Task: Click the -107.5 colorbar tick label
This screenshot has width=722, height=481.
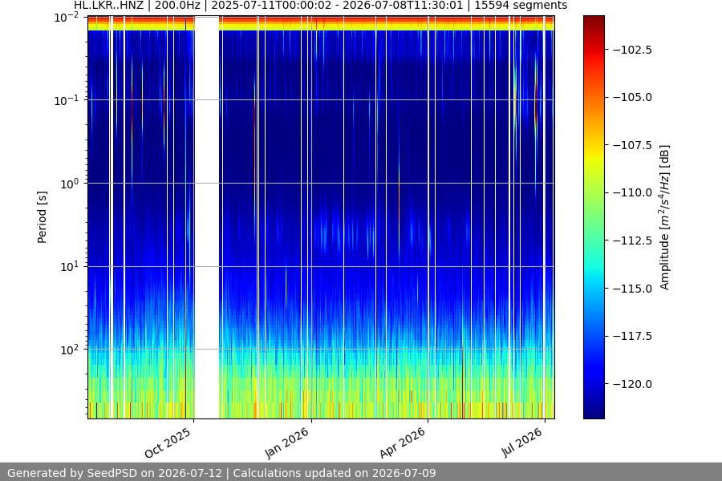Action: coord(633,145)
